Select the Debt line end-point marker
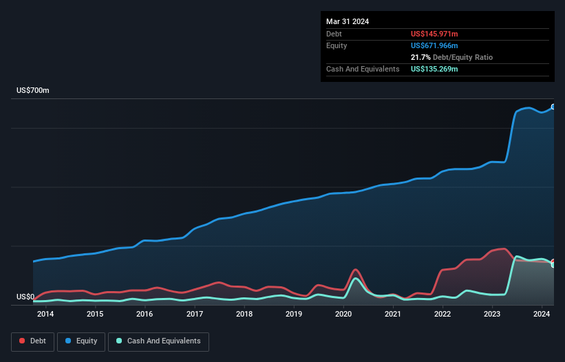The image size is (565, 362). [x=553, y=262]
